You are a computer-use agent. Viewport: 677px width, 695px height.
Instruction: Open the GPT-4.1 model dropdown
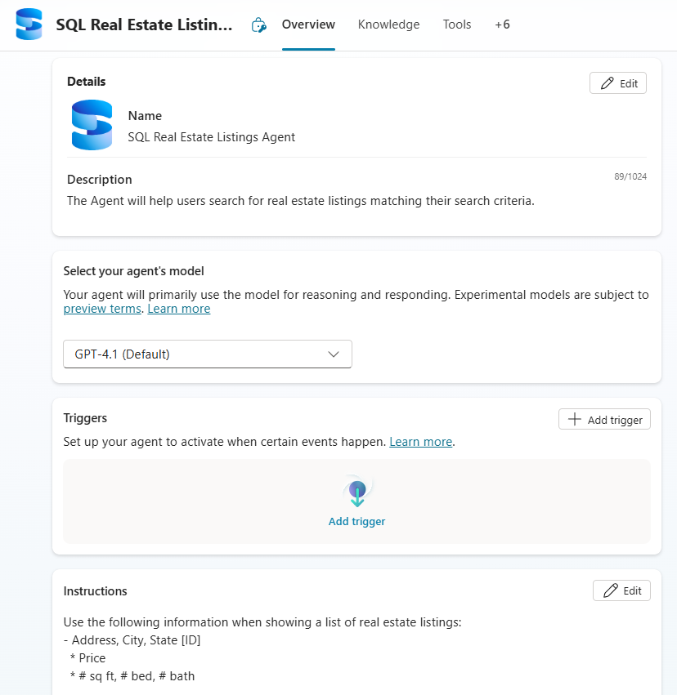click(208, 354)
